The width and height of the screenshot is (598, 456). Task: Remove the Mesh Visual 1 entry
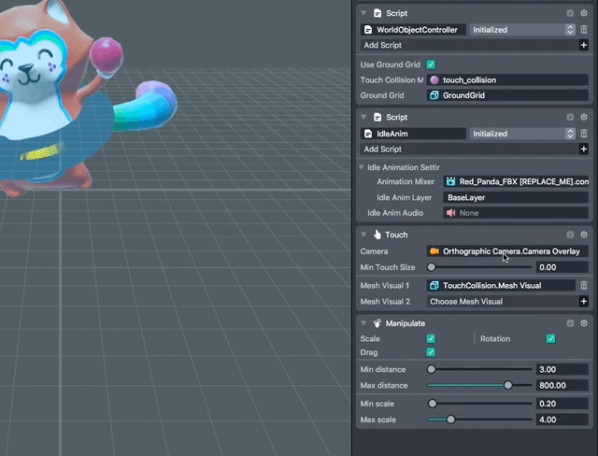[x=583, y=286]
